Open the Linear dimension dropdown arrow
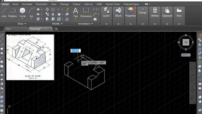The height and width of the screenshot is (114, 202). 98,9
